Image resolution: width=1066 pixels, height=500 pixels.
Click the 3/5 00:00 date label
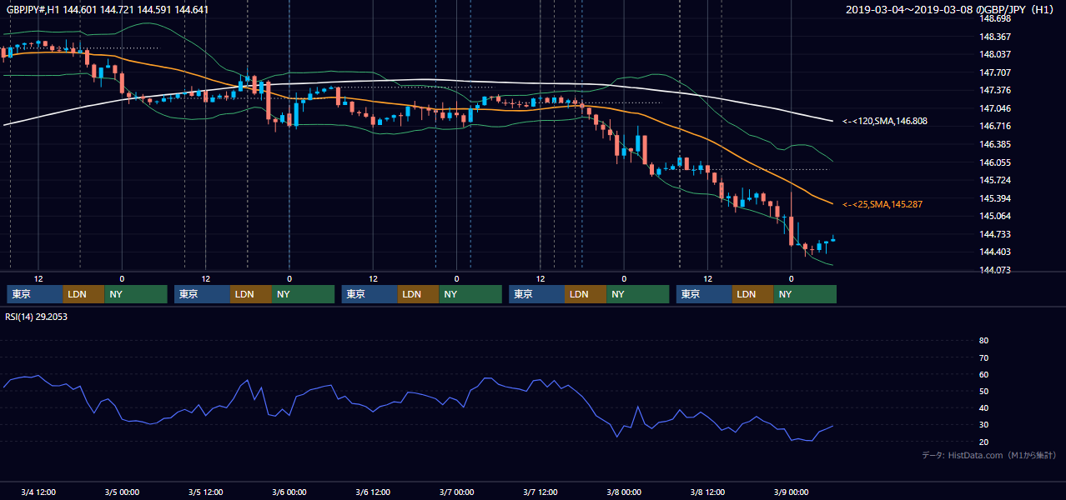pyautogui.click(x=122, y=492)
